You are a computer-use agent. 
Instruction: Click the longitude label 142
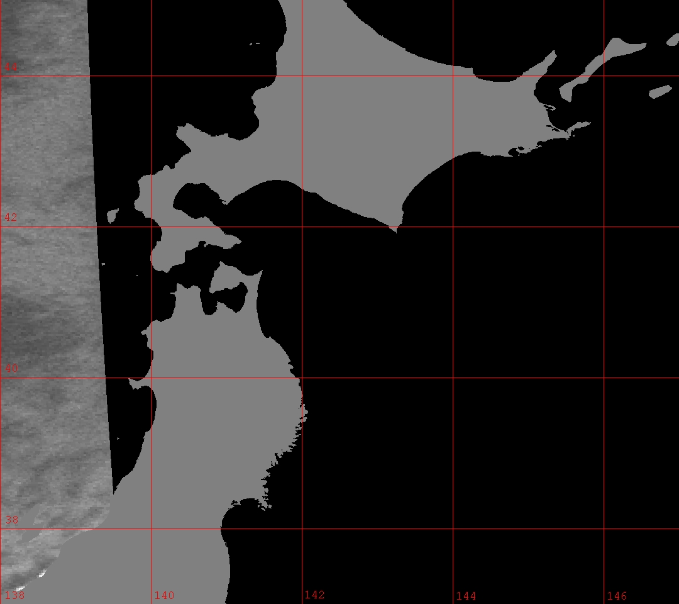(315, 595)
